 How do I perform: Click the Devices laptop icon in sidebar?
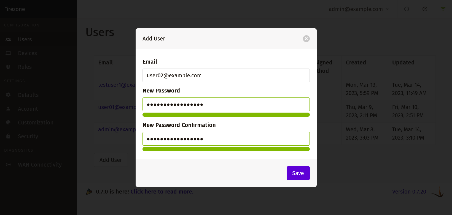(x=8, y=53)
